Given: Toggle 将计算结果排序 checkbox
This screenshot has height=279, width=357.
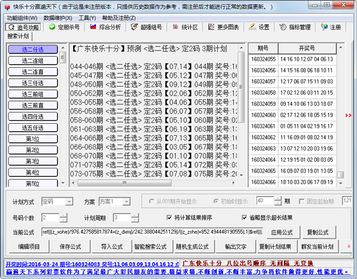Looking at the screenshot, I should coord(169,217).
